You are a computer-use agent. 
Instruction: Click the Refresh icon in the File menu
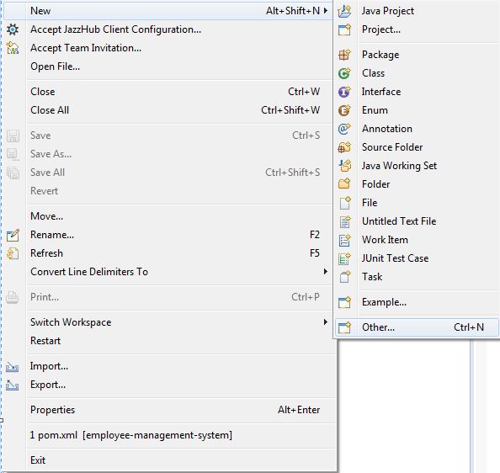(x=13, y=253)
